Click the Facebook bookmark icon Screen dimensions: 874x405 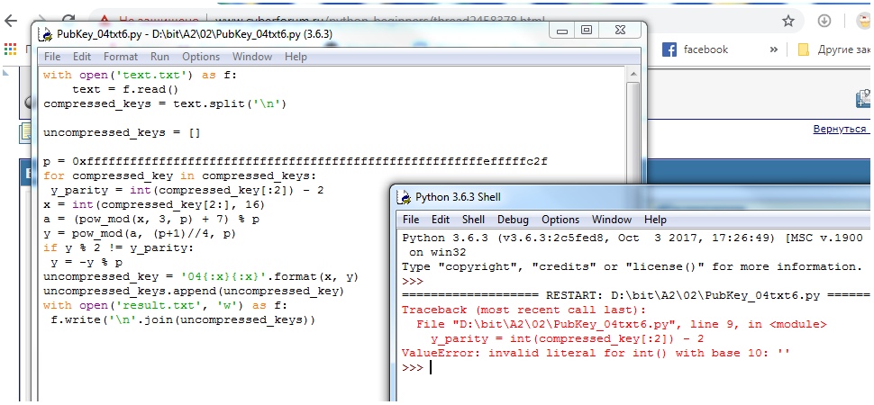click(x=669, y=49)
